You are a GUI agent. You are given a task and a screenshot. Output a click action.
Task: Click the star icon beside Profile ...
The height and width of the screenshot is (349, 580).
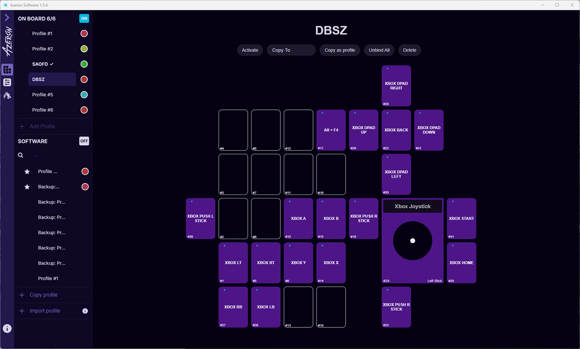[x=27, y=172]
